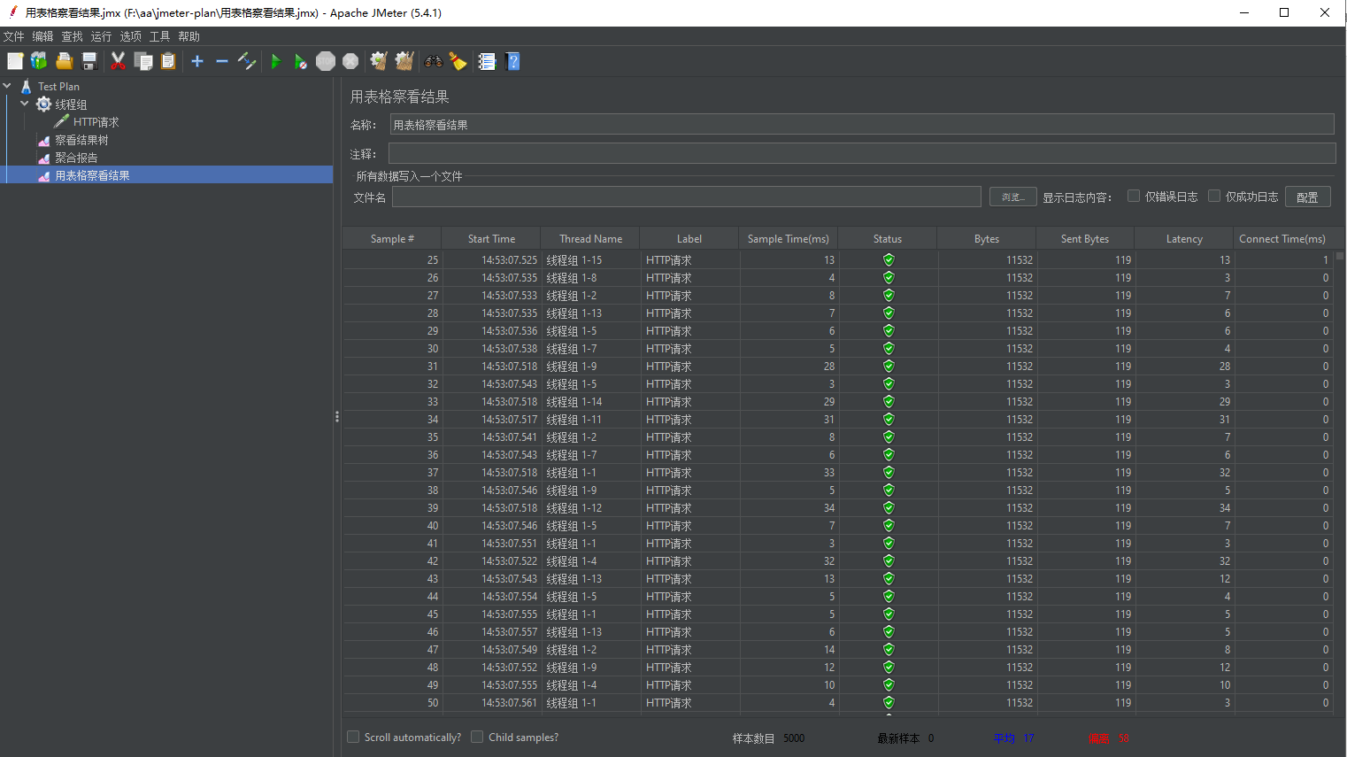Screen dimensions: 1347x757
Task: Sort by Start Time column header
Action: pos(491,238)
